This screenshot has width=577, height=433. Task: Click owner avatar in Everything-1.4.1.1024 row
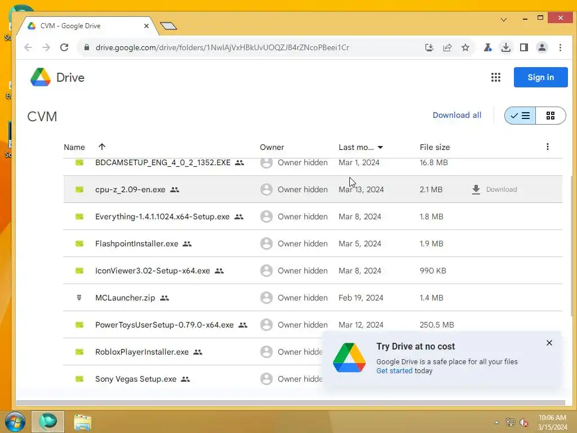(267, 216)
